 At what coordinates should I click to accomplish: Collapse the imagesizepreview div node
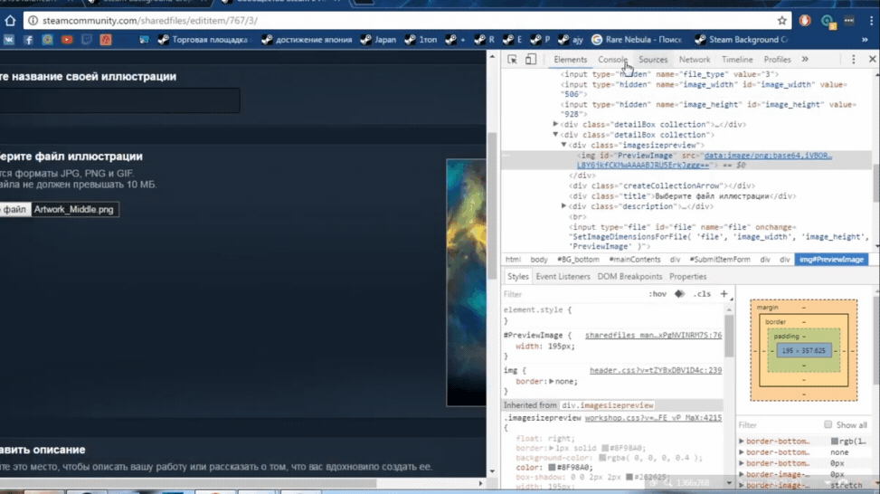(x=564, y=145)
